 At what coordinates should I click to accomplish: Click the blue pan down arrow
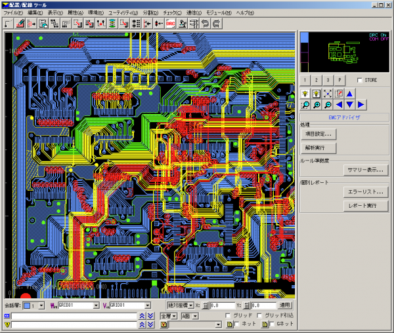point(350,104)
